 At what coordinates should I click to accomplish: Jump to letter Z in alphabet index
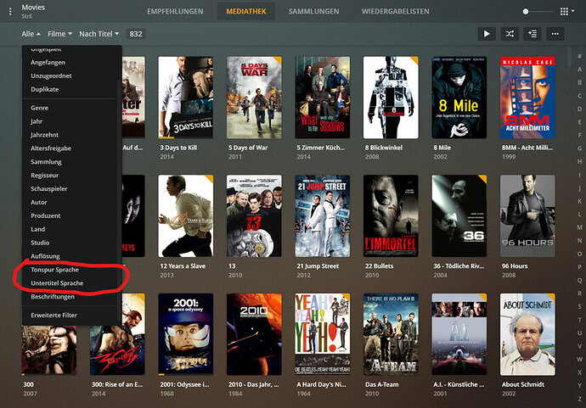click(x=580, y=399)
